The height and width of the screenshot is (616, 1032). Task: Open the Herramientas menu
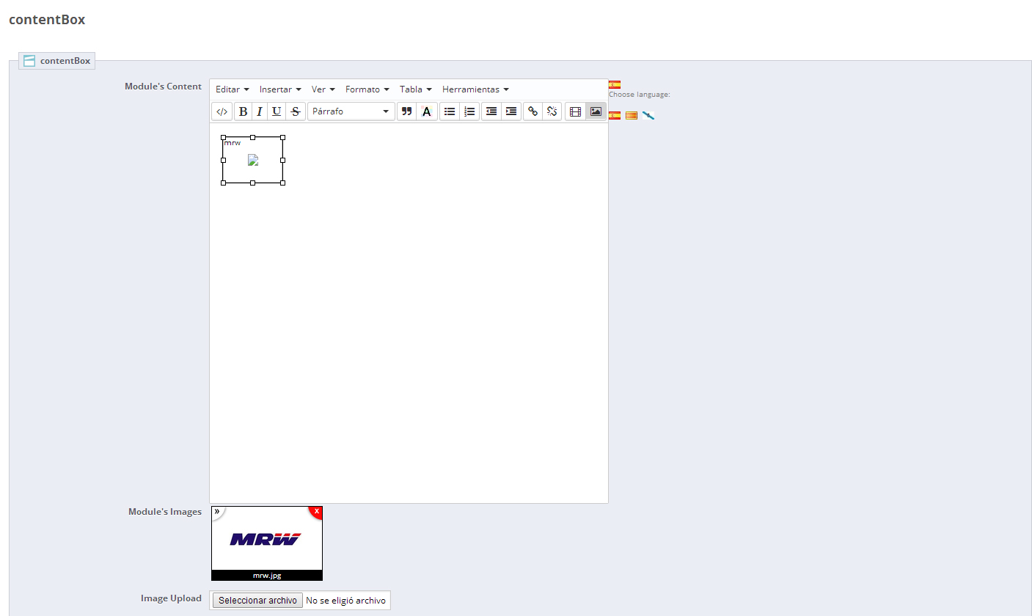[x=475, y=89]
